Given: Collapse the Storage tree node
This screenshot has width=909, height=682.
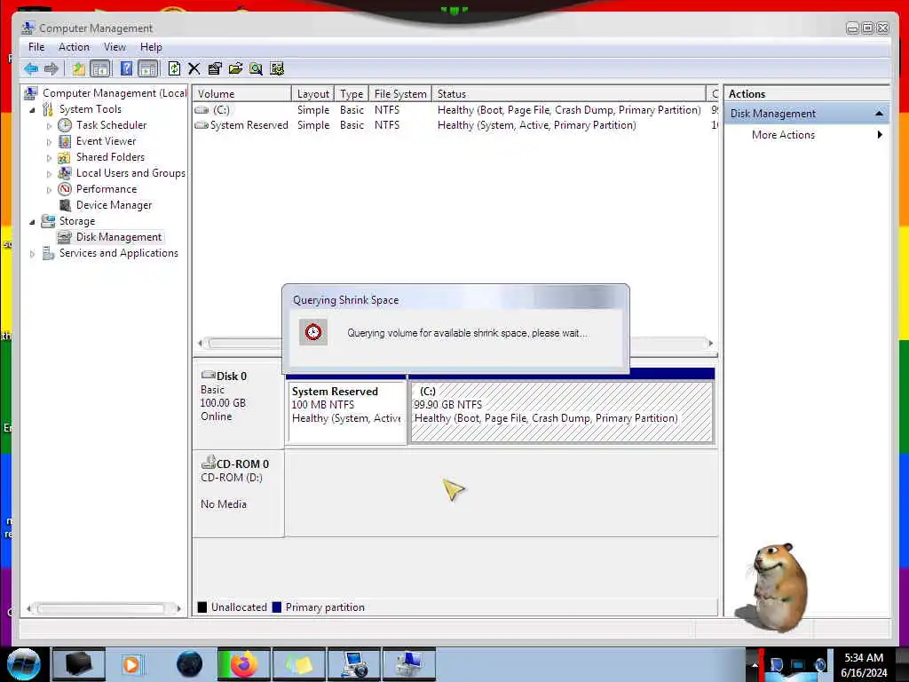Looking at the screenshot, I should click(x=33, y=221).
